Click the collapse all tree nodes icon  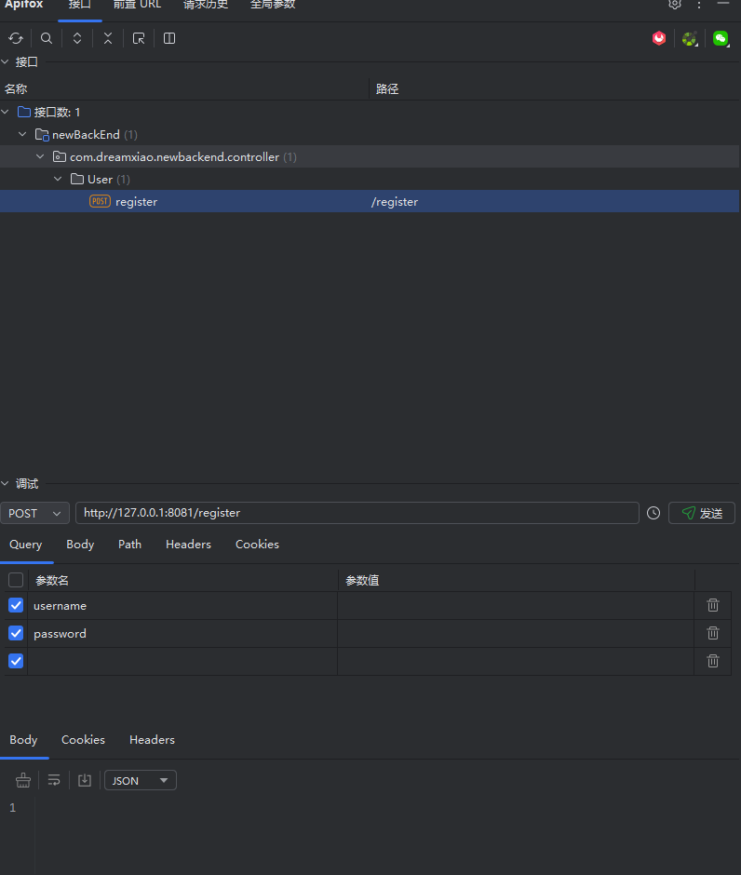tap(108, 38)
